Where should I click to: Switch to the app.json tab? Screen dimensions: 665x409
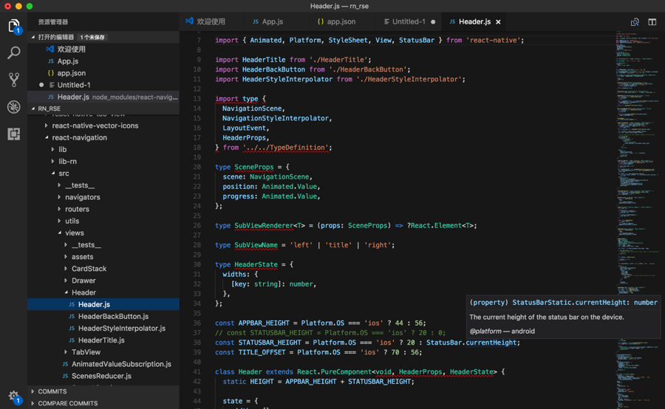[341, 22]
